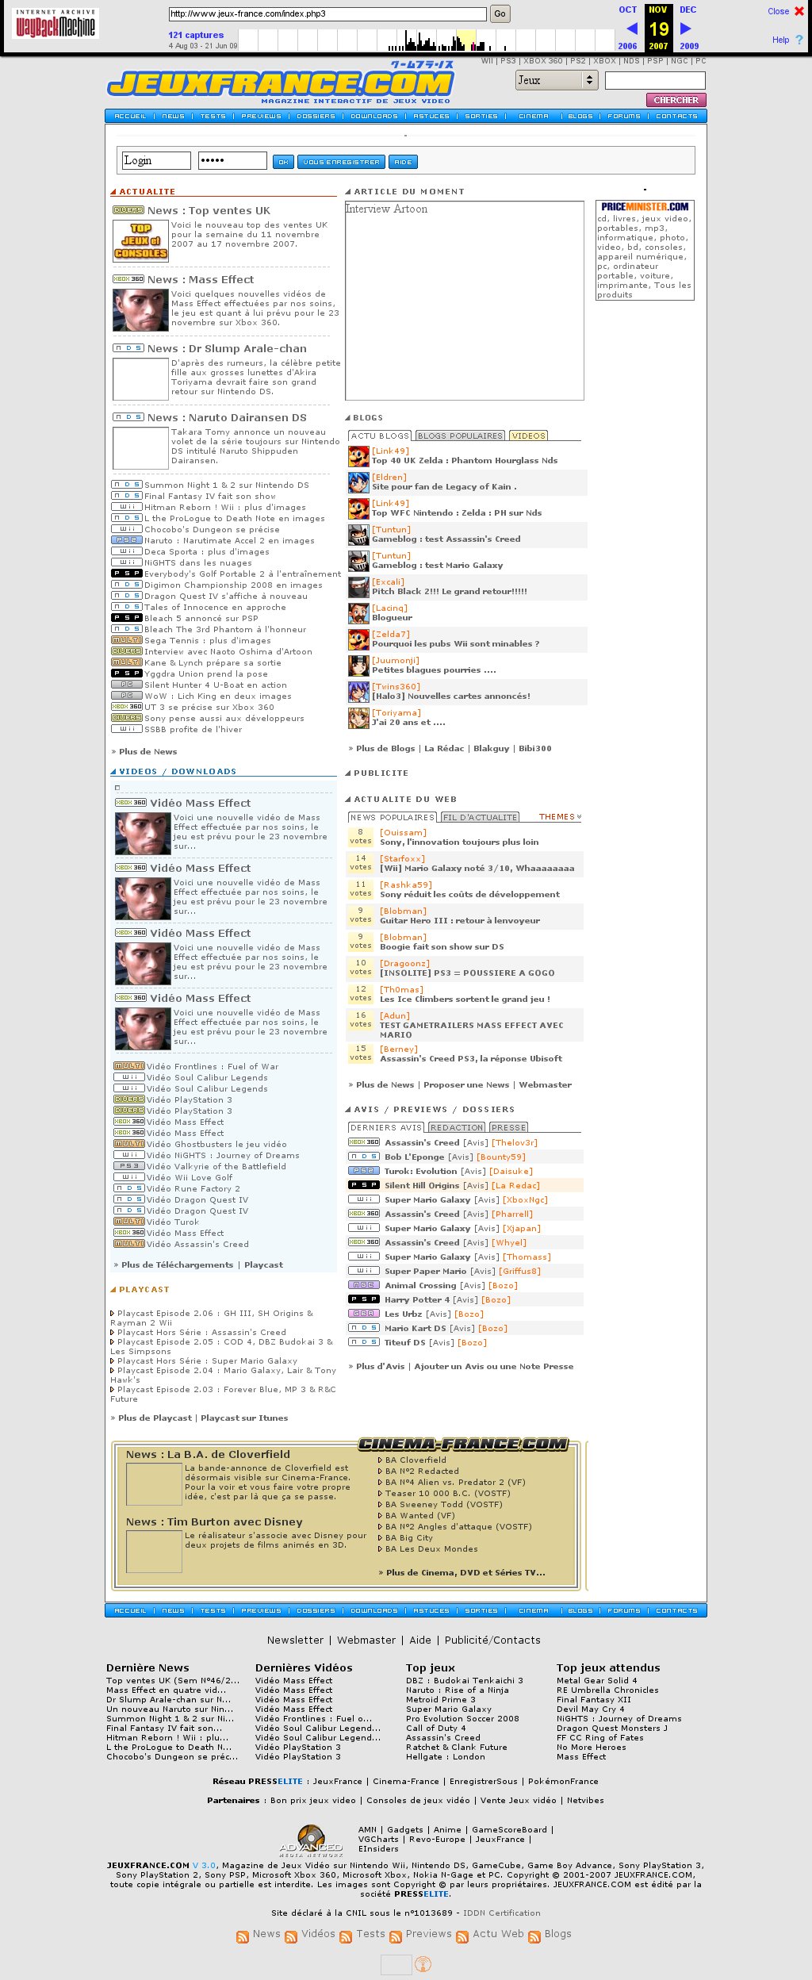Select the DERNIERS AVIS tab
This screenshot has width=812, height=1980.
pos(386,1127)
